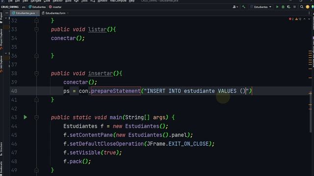The height and width of the screenshot is (176, 314).
Task: Hide the project panel with minus icon
Action: point(6,13)
